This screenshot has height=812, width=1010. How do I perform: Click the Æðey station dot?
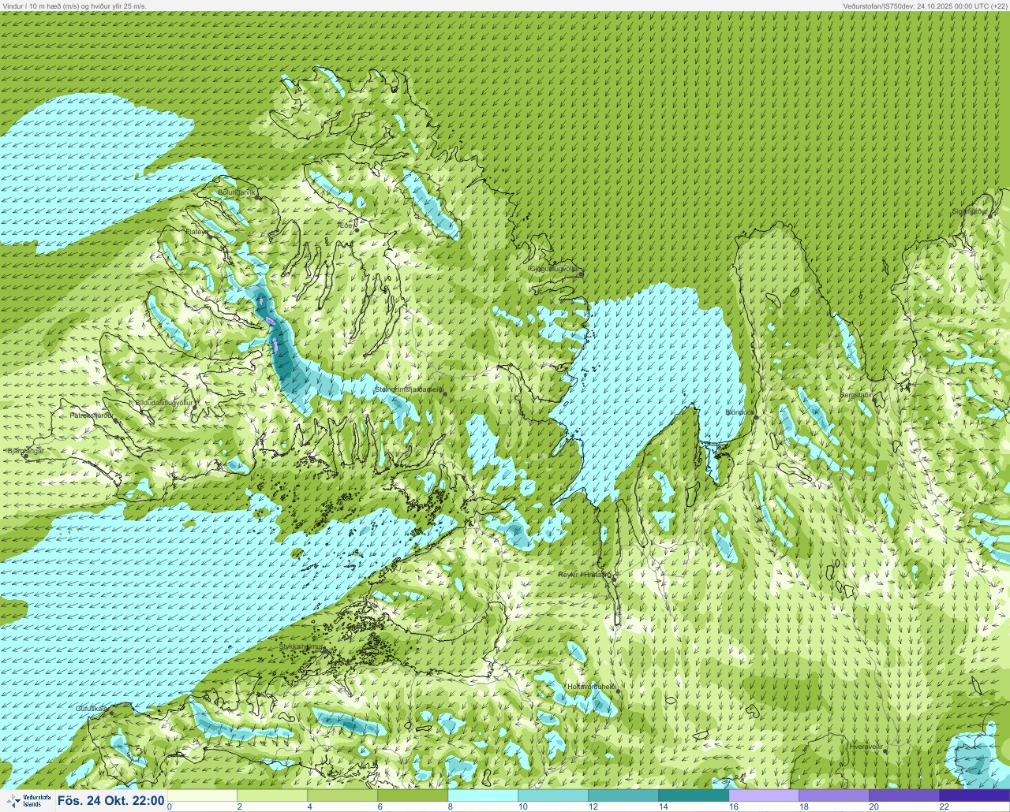pos(357,230)
